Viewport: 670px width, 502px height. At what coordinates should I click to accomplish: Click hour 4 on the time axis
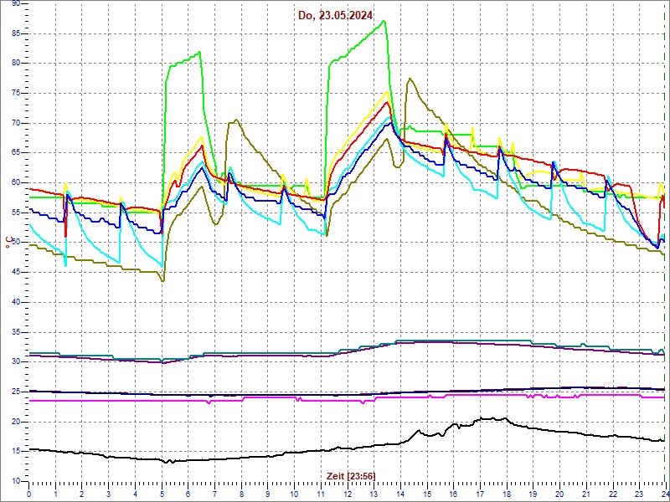pyautogui.click(x=135, y=494)
